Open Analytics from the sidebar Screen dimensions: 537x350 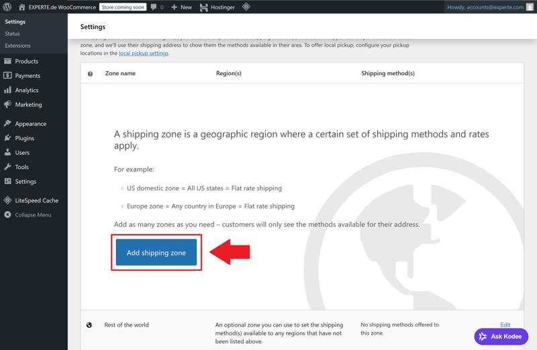pyautogui.click(x=27, y=90)
